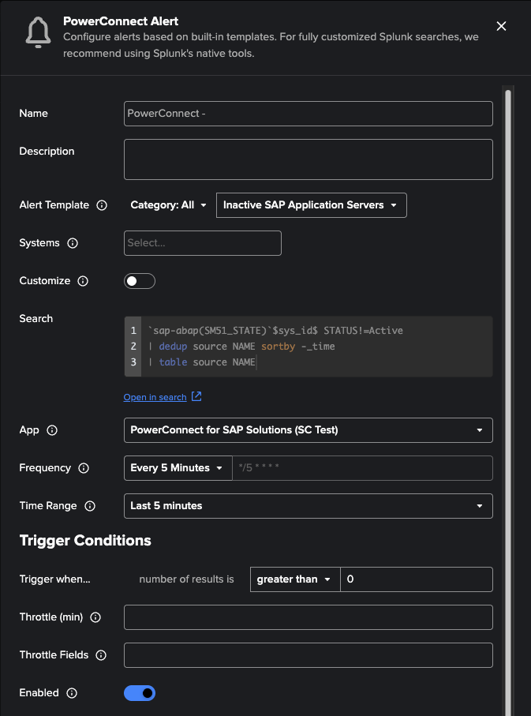
Task: Open the greater than condition dropdown
Action: click(294, 579)
